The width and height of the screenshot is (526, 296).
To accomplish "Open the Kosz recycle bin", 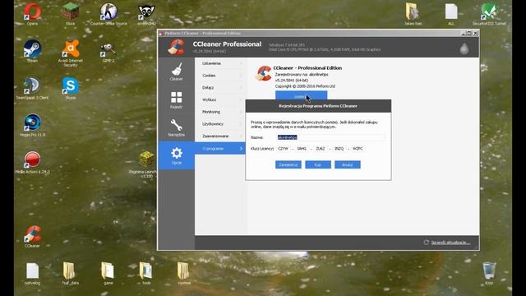I will (489, 274).
